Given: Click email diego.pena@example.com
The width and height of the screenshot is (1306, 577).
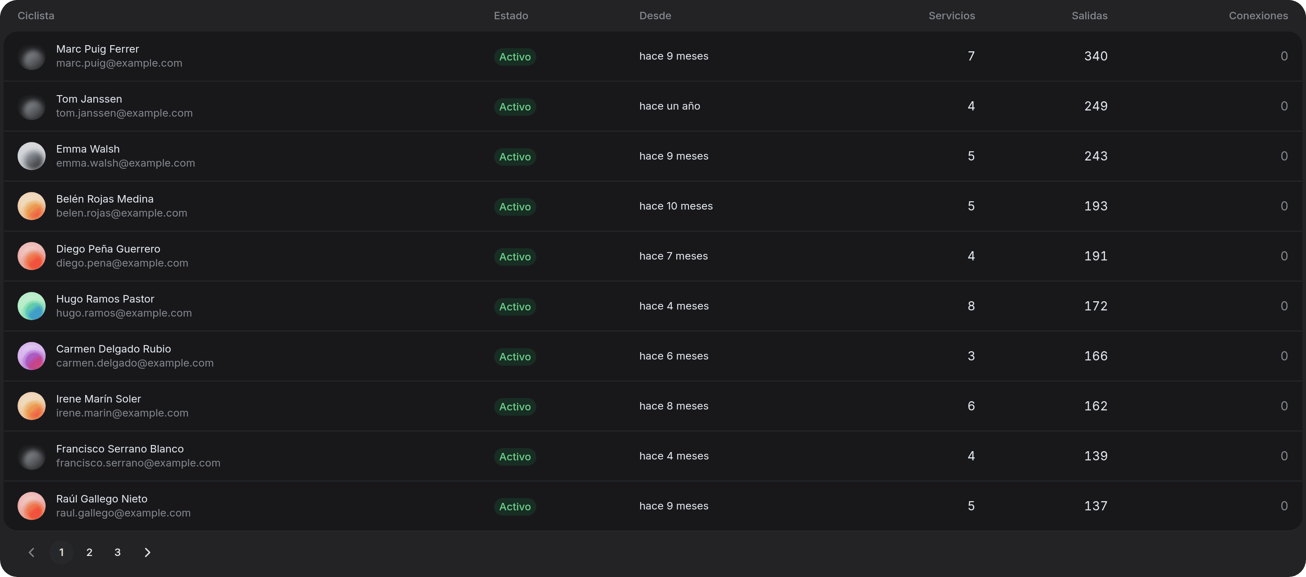Looking at the screenshot, I should [122, 263].
